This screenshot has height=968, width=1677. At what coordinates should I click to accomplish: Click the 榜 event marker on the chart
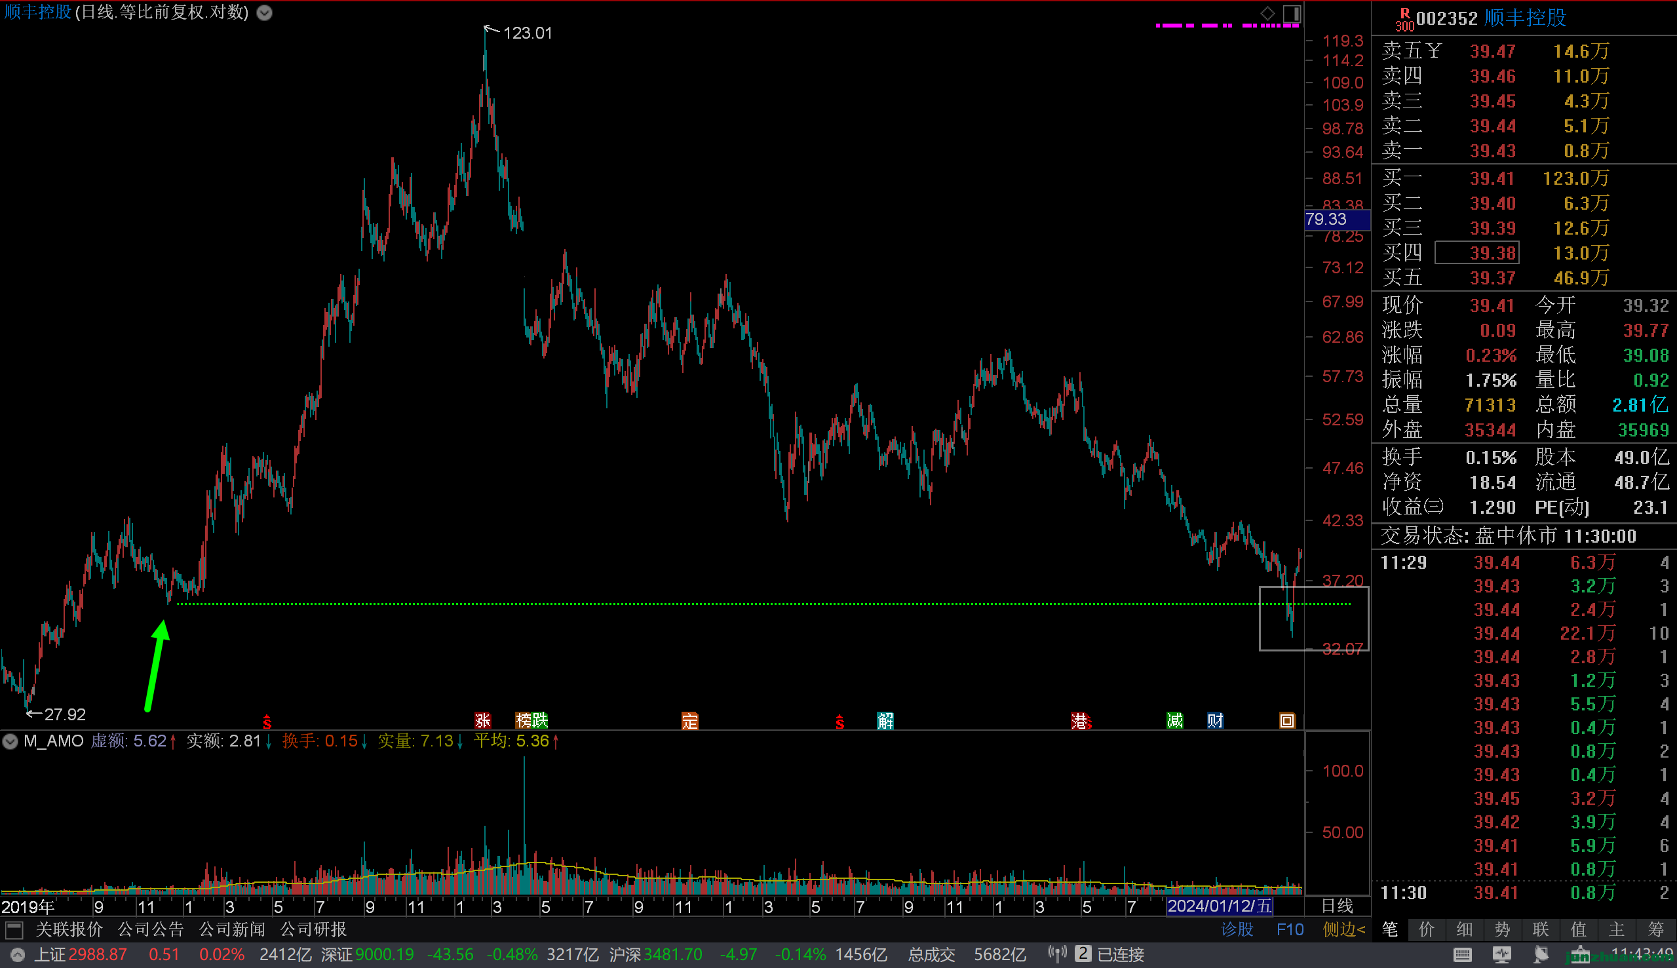(x=524, y=720)
